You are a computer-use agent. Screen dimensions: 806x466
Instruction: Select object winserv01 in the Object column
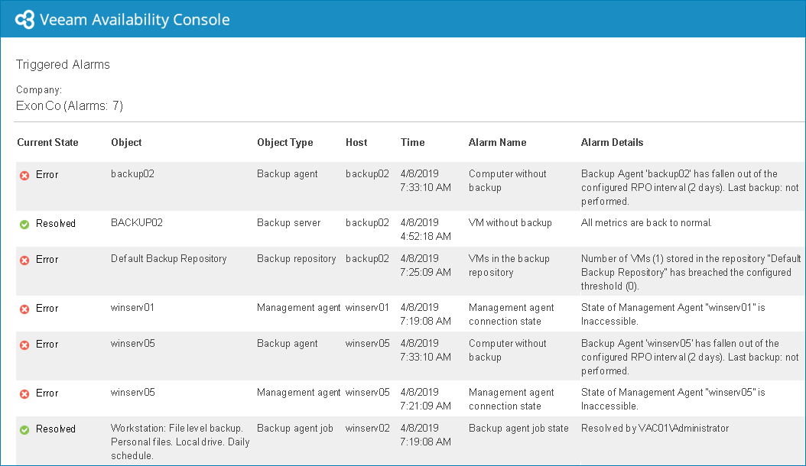pos(132,307)
